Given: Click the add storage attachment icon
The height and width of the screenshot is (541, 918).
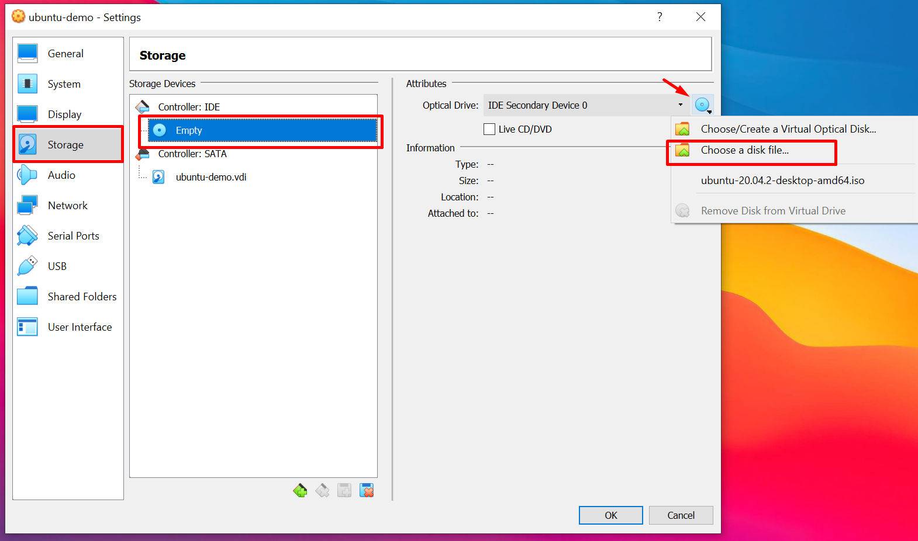Looking at the screenshot, I should point(344,490).
